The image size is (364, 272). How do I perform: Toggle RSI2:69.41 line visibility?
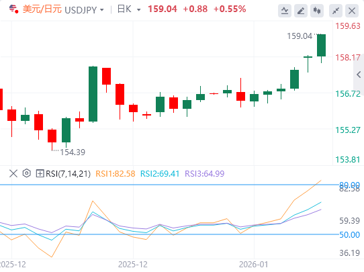pos(160,174)
